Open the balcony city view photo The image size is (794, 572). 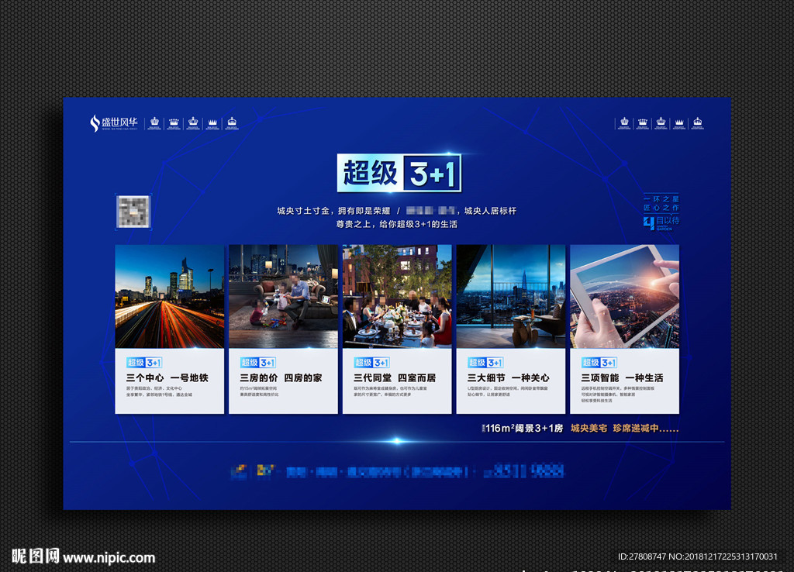(511, 297)
